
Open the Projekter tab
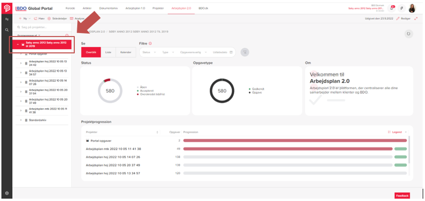tap(158, 8)
